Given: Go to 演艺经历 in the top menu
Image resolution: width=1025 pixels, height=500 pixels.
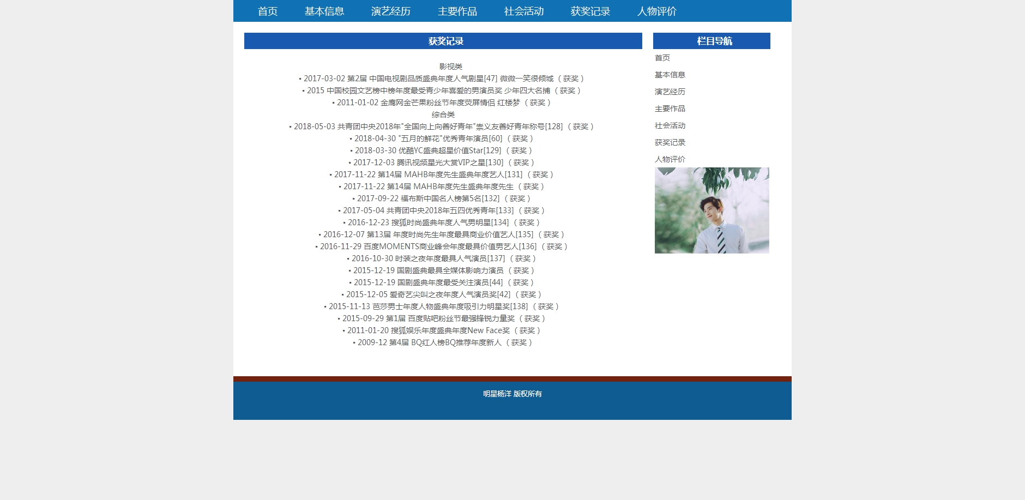Looking at the screenshot, I should [390, 11].
